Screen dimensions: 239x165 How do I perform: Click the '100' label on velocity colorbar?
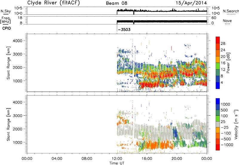[224, 116]
